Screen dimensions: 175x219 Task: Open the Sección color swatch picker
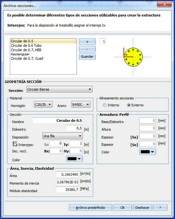coord(74,159)
